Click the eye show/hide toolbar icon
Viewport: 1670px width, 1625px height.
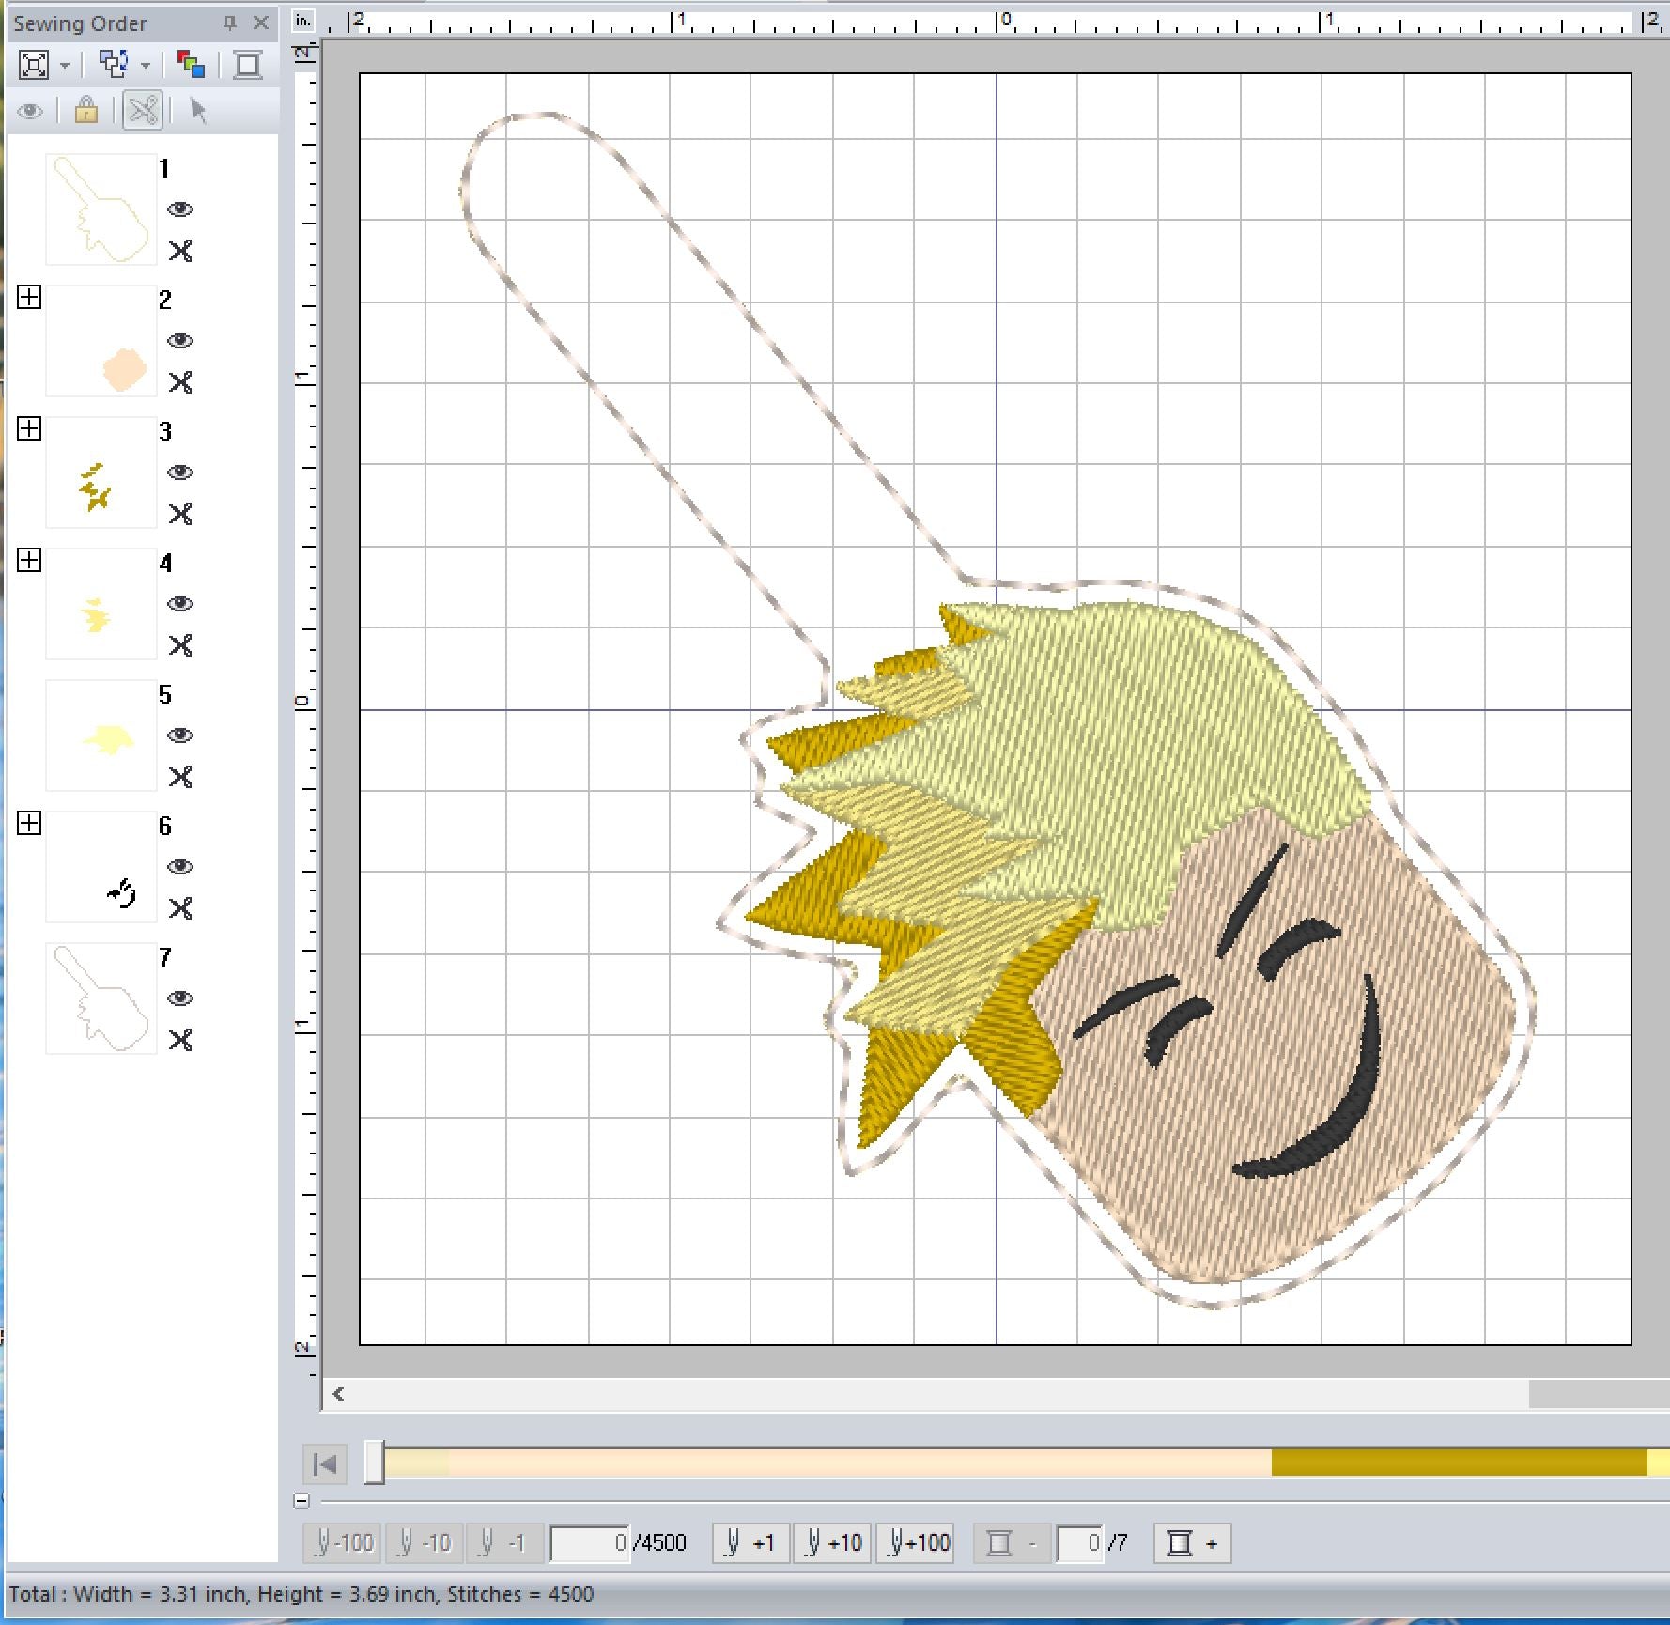pyautogui.click(x=30, y=112)
